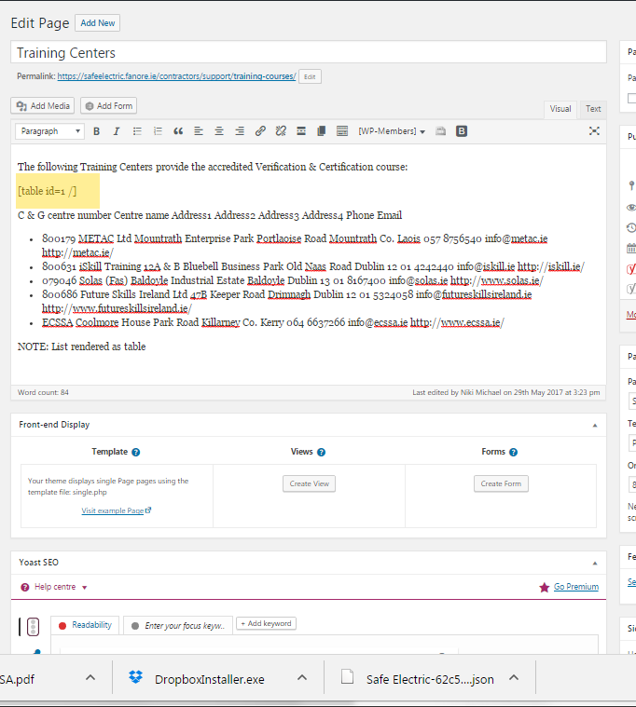Click the json file icon in downloads bar

347,677
